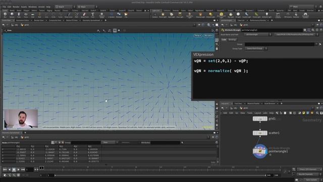Add an Environment Light from the shelf
Image resolution: width=323 pixels, height=182 pixels.
pyautogui.click(x=221, y=15)
